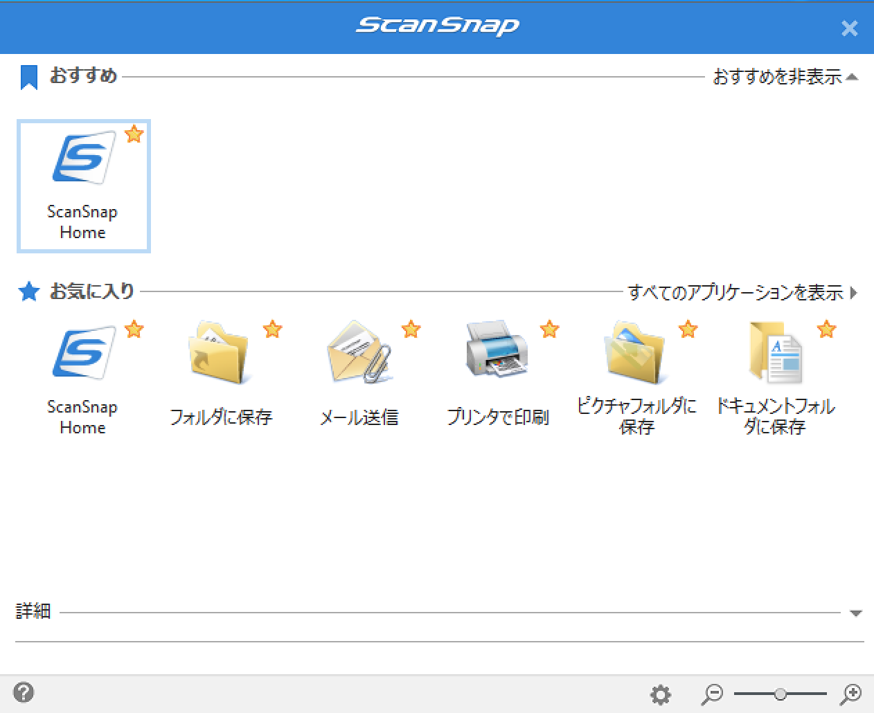Screen dimensions: 874x713
Task: Toggle favorite star on recommended ScanSnap Home
Action: (x=134, y=134)
